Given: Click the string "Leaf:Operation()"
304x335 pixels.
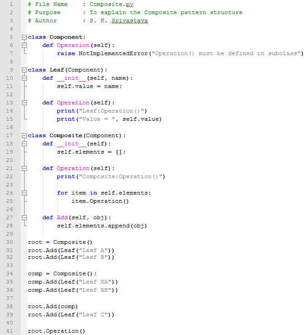Looking at the screenshot, I should (111, 111).
